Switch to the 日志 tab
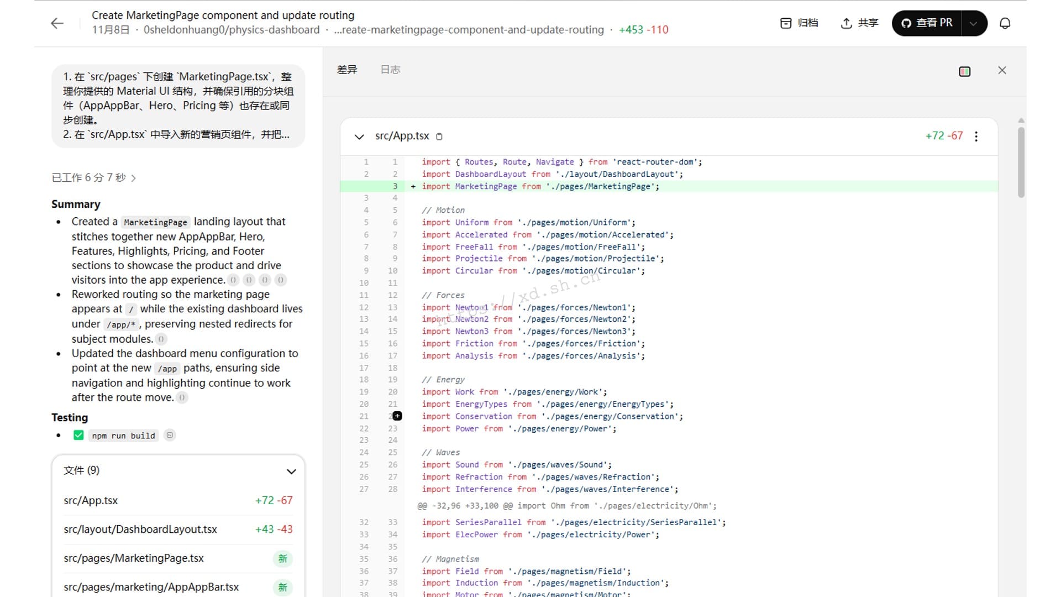This screenshot has width=1061, height=597. (x=390, y=70)
